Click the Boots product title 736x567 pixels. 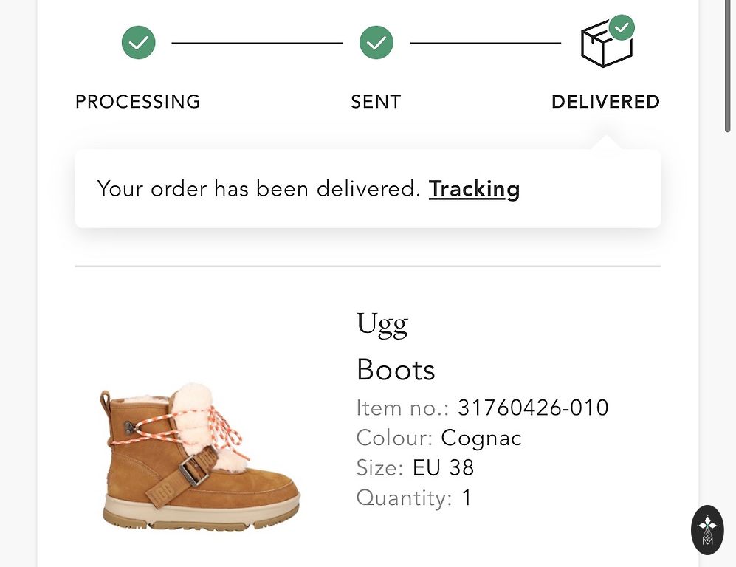pos(396,369)
